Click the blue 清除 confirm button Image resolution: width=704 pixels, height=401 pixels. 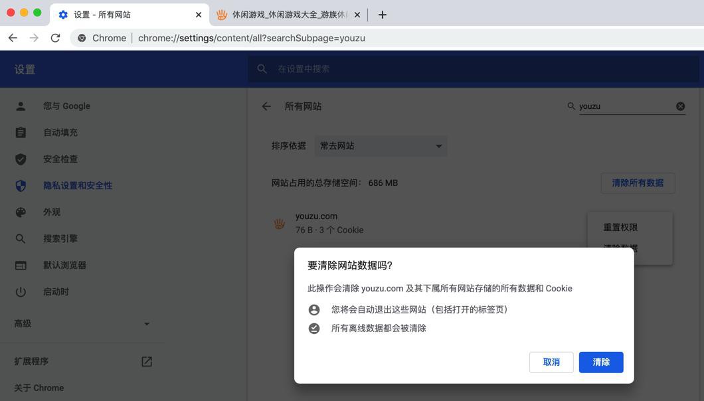pos(601,362)
